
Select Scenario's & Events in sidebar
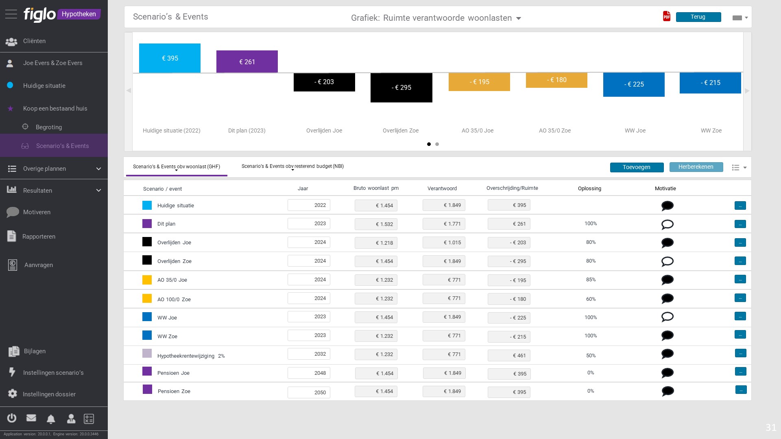click(x=54, y=146)
